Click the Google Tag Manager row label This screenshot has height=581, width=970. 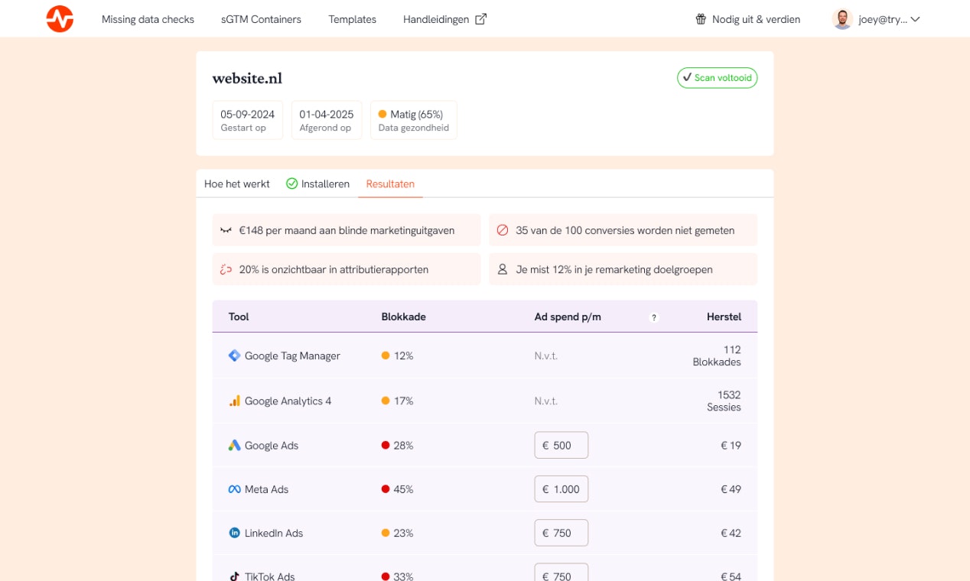[292, 355]
